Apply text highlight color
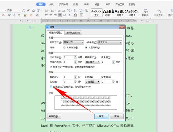The height and width of the screenshot is (132, 173). 25,15
